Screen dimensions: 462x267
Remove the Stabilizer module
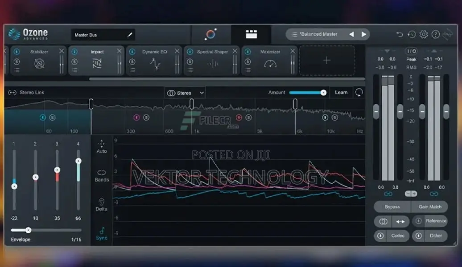click(61, 51)
